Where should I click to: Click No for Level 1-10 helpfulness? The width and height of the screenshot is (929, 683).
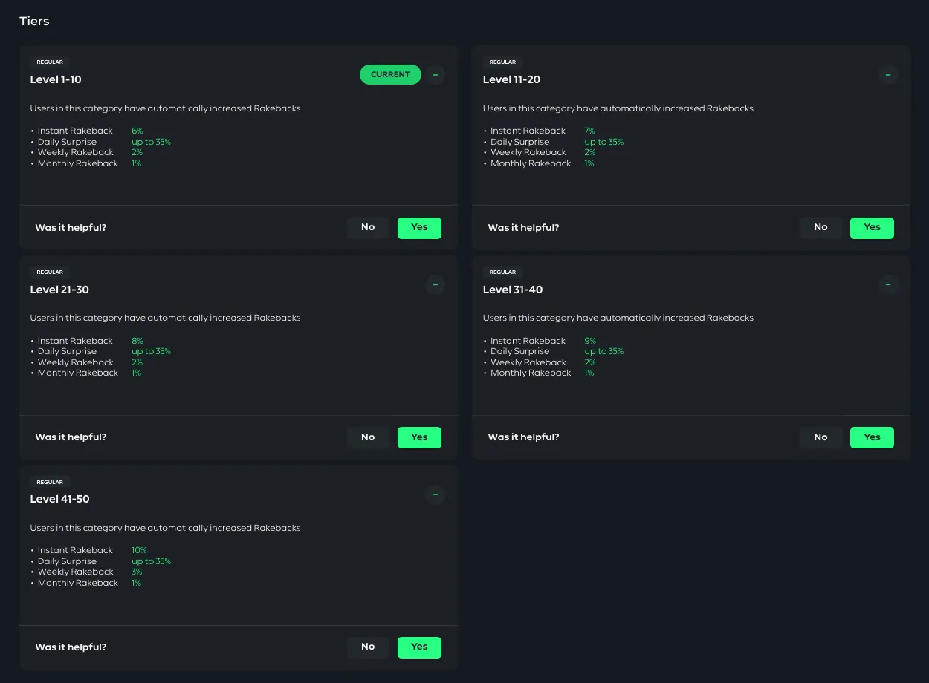click(368, 227)
